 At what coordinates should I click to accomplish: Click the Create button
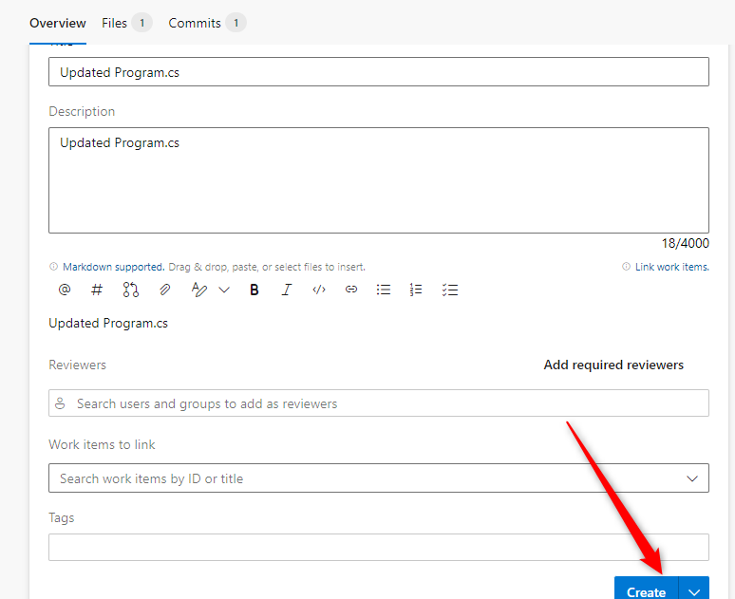tap(646, 591)
